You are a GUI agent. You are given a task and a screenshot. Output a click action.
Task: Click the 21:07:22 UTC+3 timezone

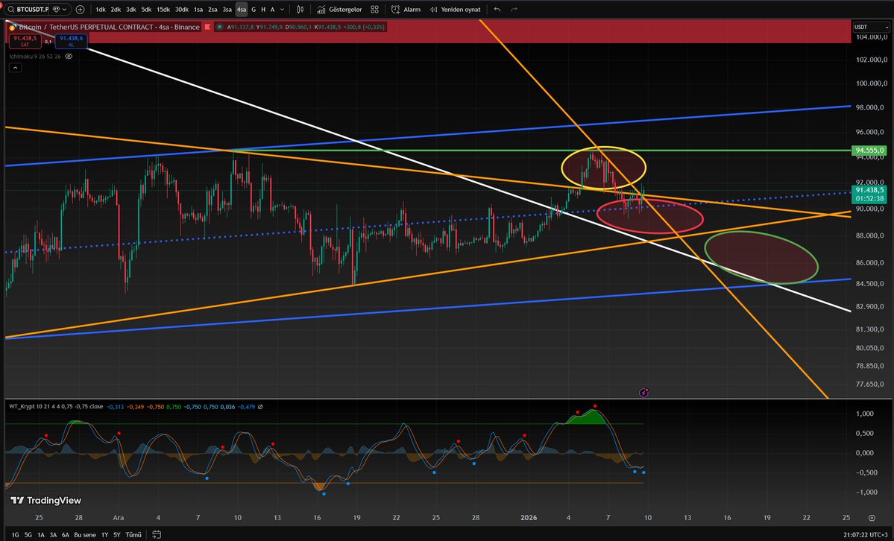tap(865, 535)
